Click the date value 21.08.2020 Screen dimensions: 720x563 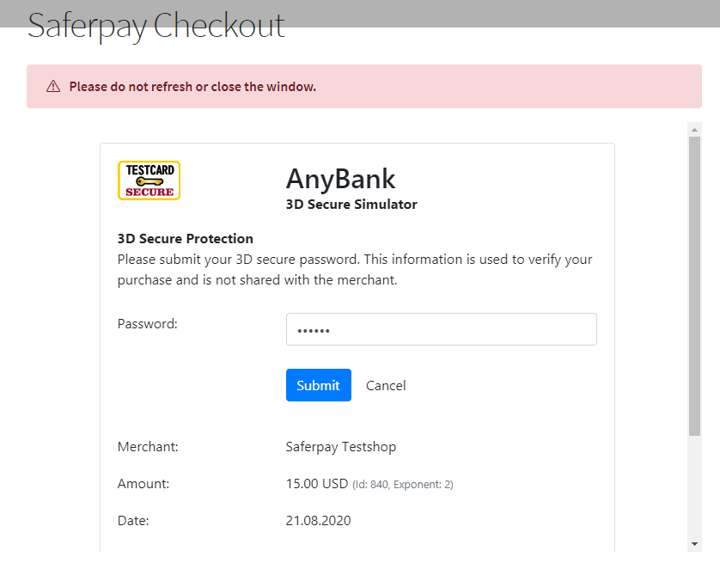(x=318, y=521)
